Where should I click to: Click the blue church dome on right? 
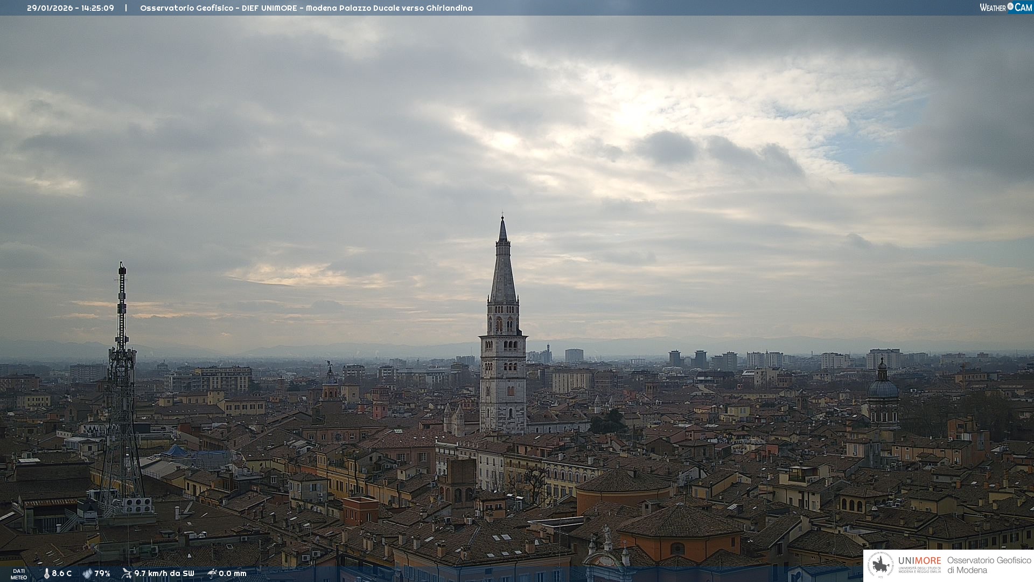(x=883, y=388)
